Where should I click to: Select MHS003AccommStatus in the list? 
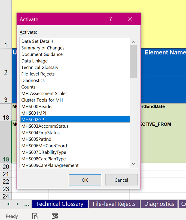coord(75,126)
